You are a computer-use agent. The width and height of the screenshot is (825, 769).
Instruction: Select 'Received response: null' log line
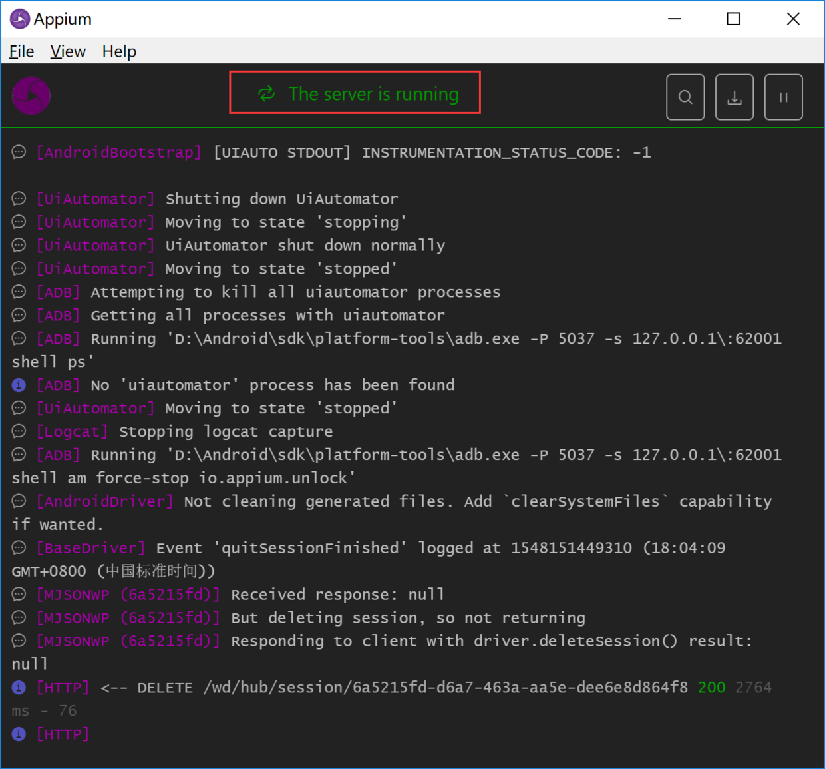pyautogui.click(x=228, y=595)
